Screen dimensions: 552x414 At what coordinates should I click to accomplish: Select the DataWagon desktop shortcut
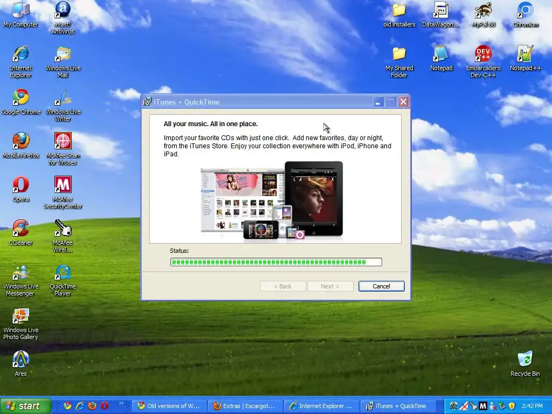pos(441,15)
